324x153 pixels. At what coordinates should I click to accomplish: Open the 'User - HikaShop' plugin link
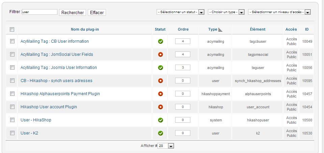click(x=36, y=120)
